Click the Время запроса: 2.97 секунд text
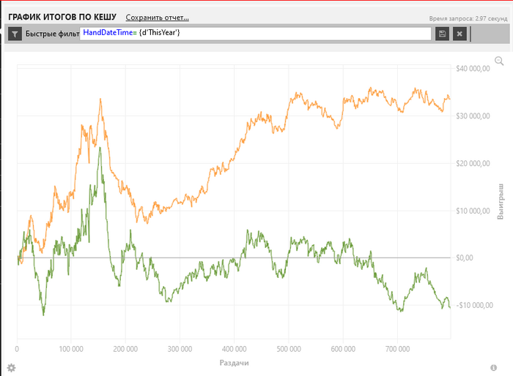Viewport: 513px width, 376px height. point(468,18)
